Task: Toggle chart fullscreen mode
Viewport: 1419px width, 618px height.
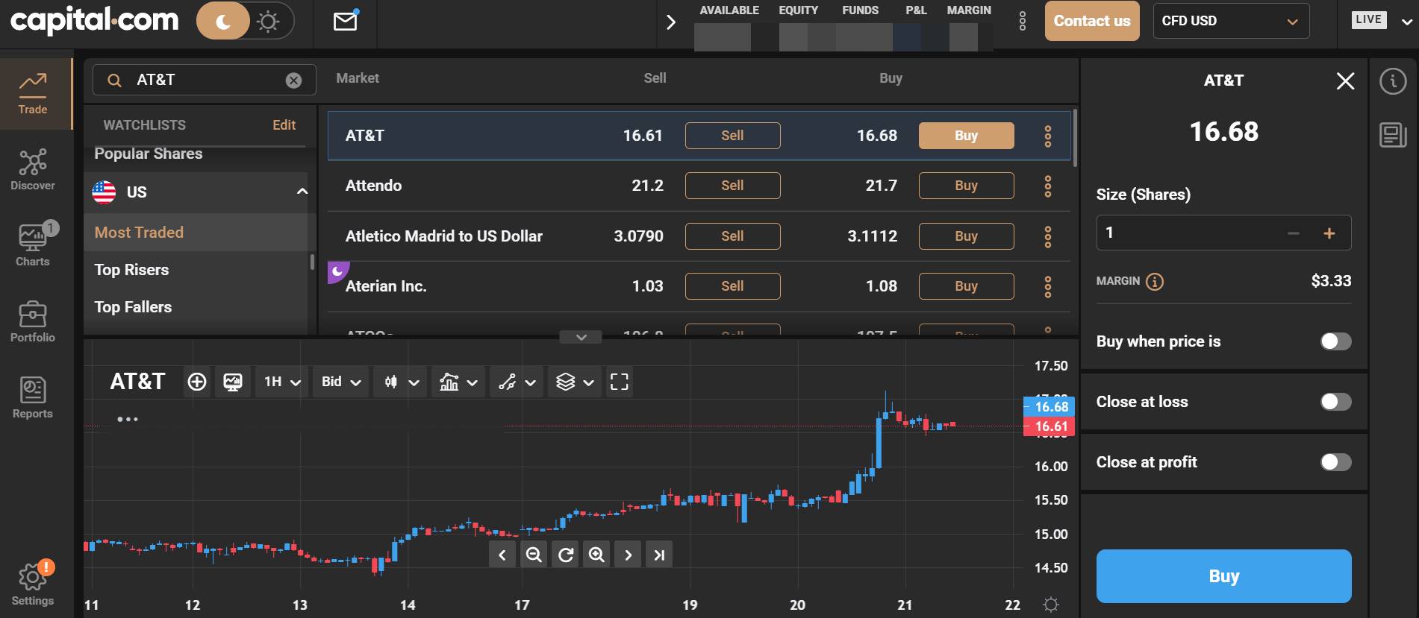Action: click(x=620, y=382)
